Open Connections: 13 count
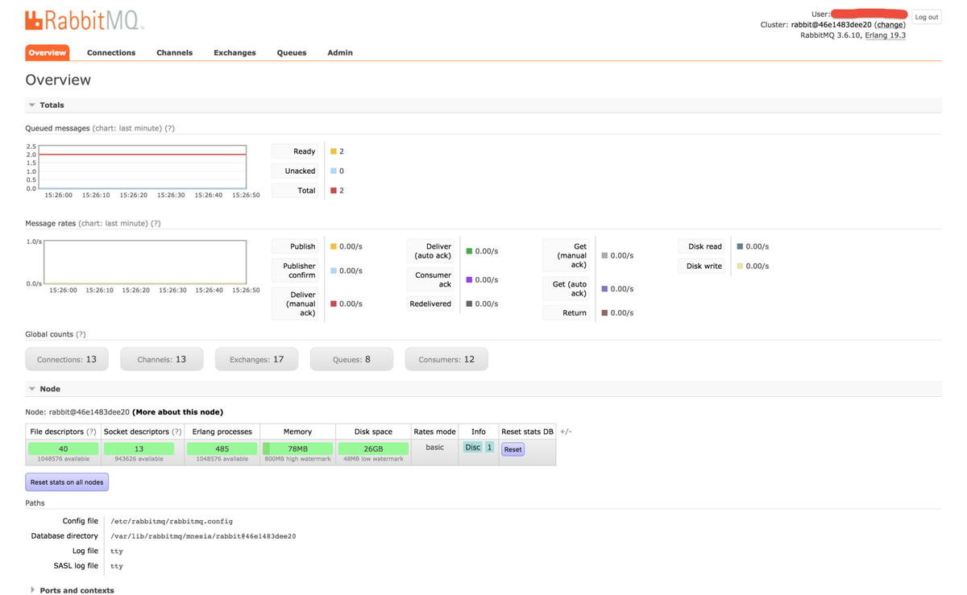Image resolution: width=967 pixels, height=595 pixels. (67, 359)
